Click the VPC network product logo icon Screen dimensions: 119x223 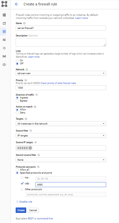click(x=4, y=4)
